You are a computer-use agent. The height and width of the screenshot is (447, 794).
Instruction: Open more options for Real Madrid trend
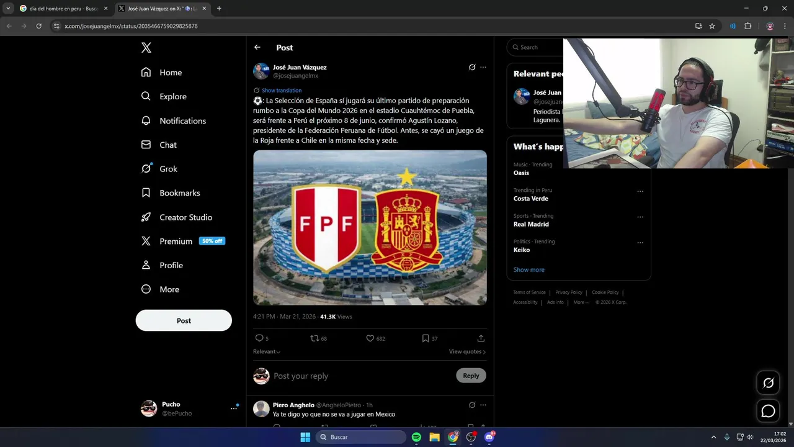[x=640, y=217]
